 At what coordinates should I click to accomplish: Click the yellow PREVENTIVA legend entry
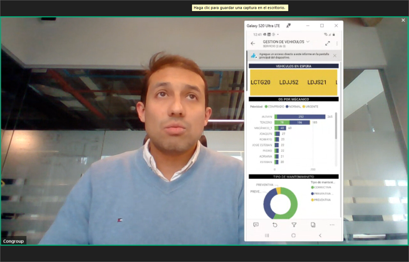[x=321, y=200]
